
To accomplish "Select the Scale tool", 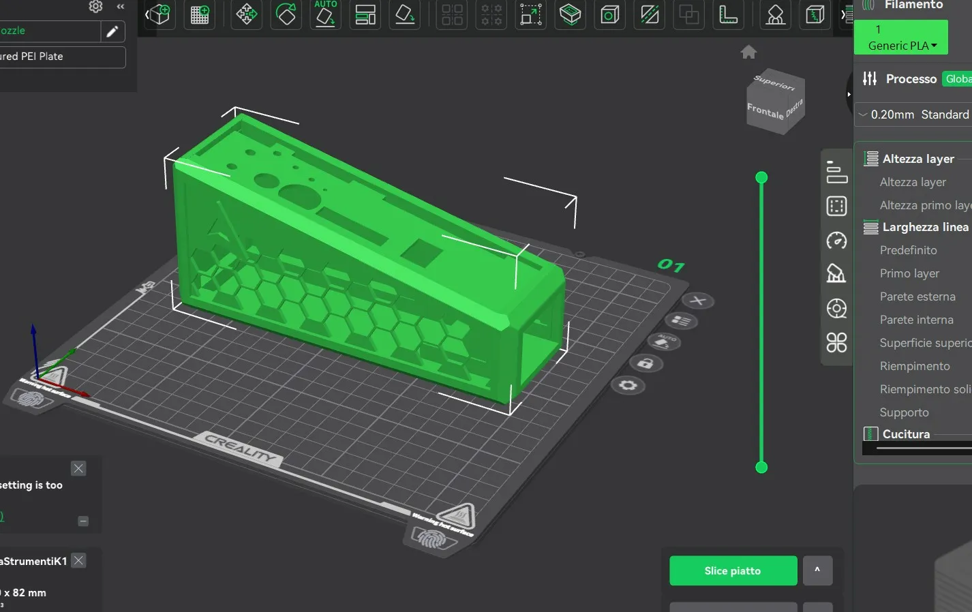I will tap(530, 14).
